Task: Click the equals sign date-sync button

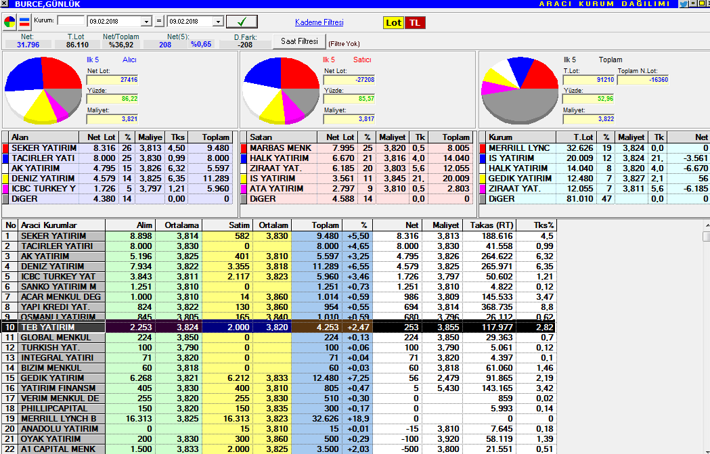Action: [x=159, y=21]
